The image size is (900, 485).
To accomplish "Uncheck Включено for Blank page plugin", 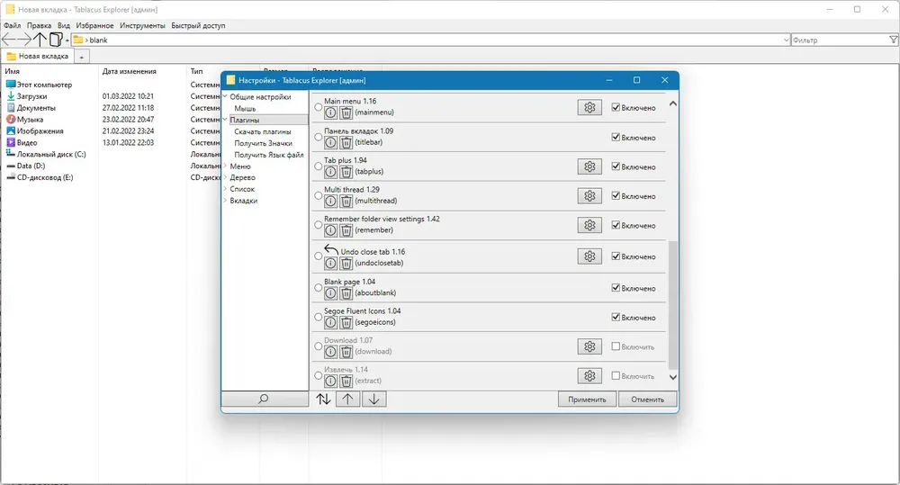I will 616,288.
